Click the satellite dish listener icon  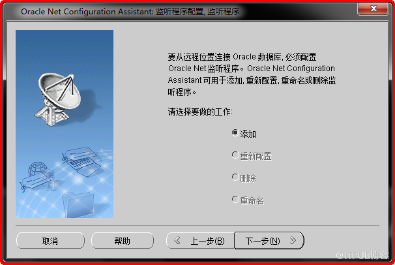tap(59, 99)
